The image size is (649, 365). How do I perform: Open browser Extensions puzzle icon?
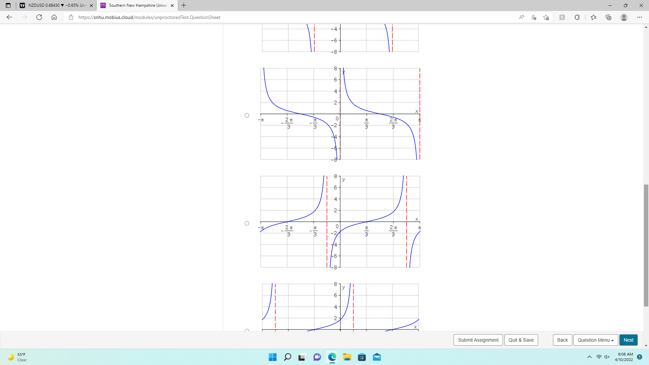tap(577, 17)
